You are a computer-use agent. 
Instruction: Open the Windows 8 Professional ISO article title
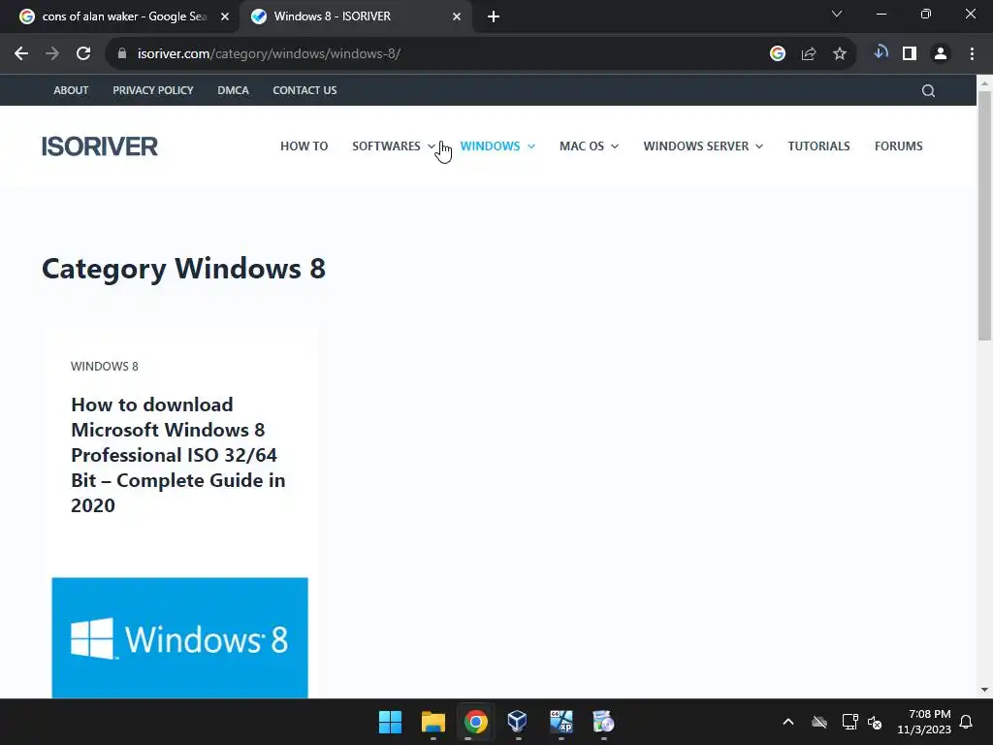[178, 455]
